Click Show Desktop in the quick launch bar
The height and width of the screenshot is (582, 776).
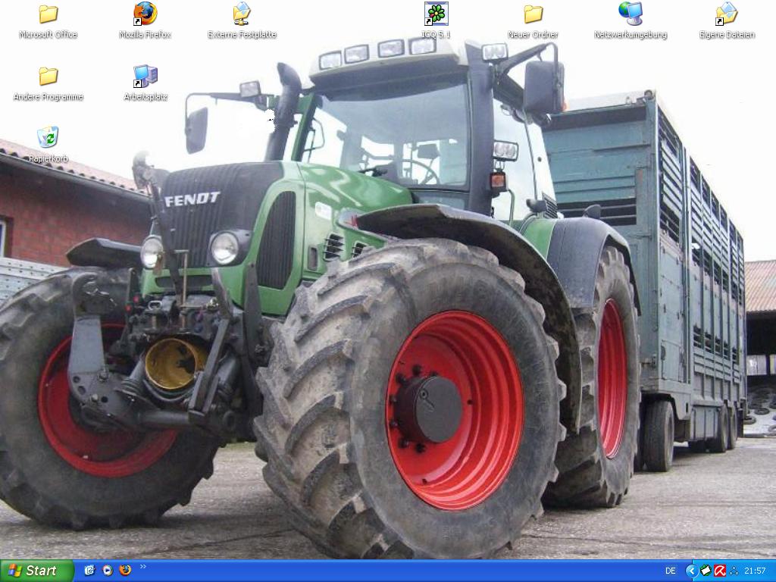89,571
